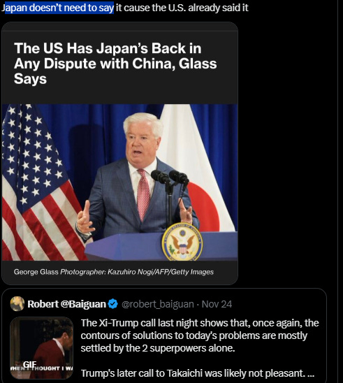Click the microphones in the article photo
The width and height of the screenshot is (343, 383).
pyautogui.click(x=170, y=178)
